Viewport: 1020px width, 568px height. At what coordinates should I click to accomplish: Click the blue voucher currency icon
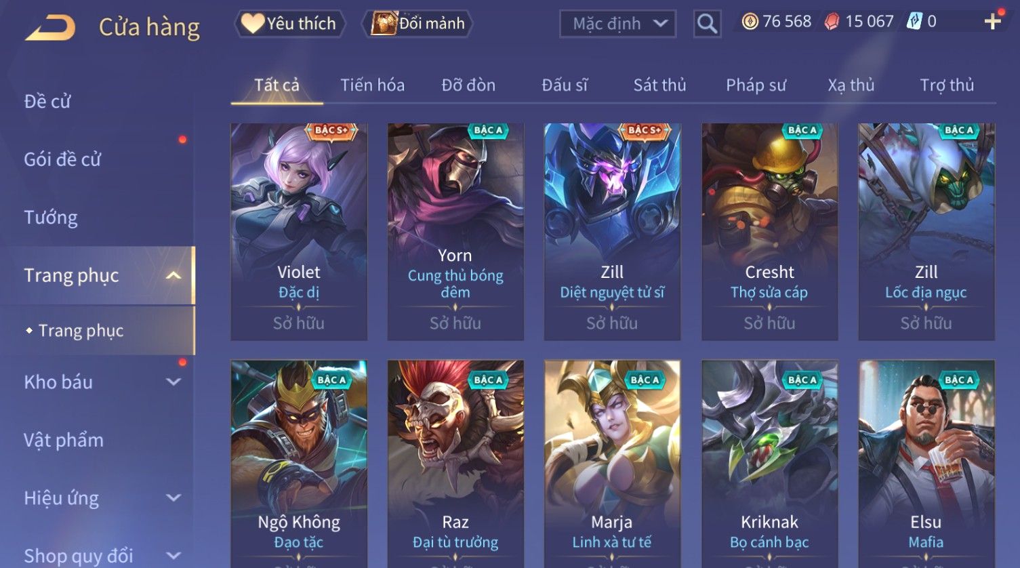[914, 22]
